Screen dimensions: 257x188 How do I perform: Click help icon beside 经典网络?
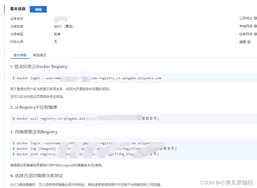(x=255, y=34)
